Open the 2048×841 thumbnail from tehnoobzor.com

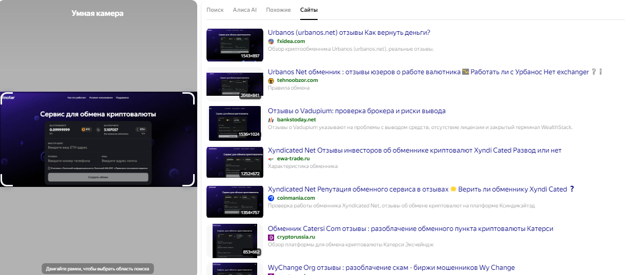click(x=235, y=84)
